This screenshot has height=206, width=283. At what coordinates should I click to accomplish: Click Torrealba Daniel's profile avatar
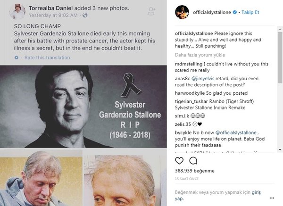pos(17,11)
